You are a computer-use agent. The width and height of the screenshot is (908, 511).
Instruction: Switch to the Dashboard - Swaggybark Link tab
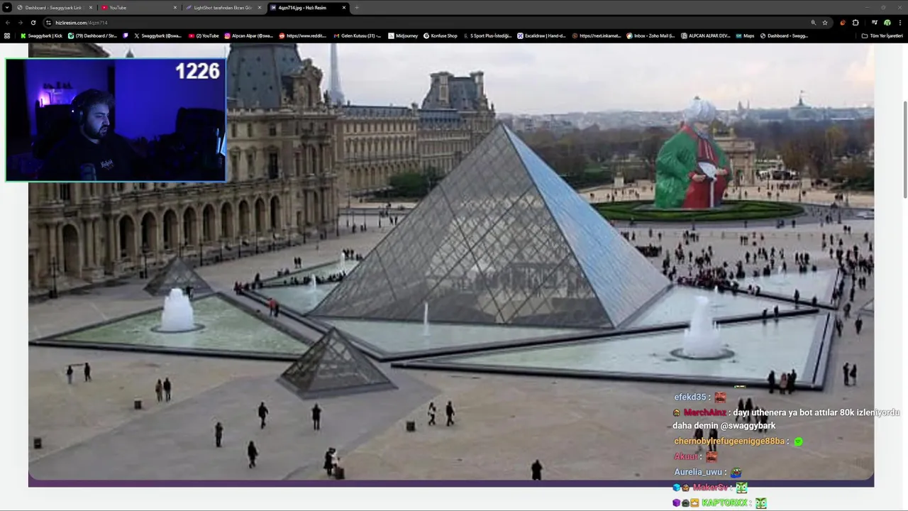(x=54, y=8)
